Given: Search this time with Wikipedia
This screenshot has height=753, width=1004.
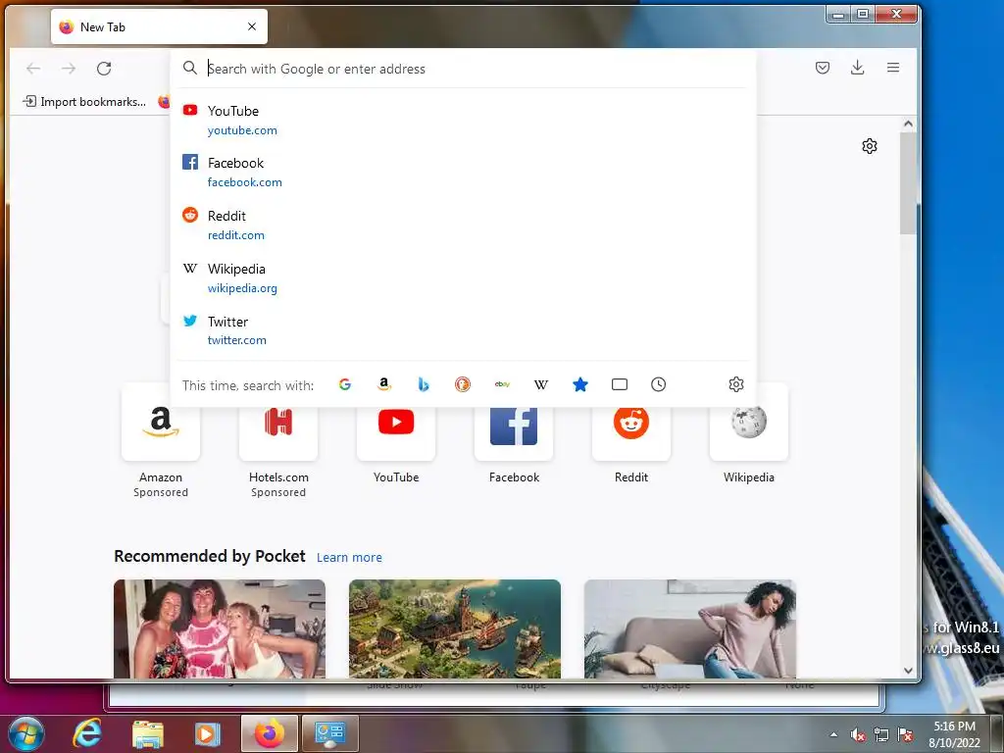Looking at the screenshot, I should (541, 384).
